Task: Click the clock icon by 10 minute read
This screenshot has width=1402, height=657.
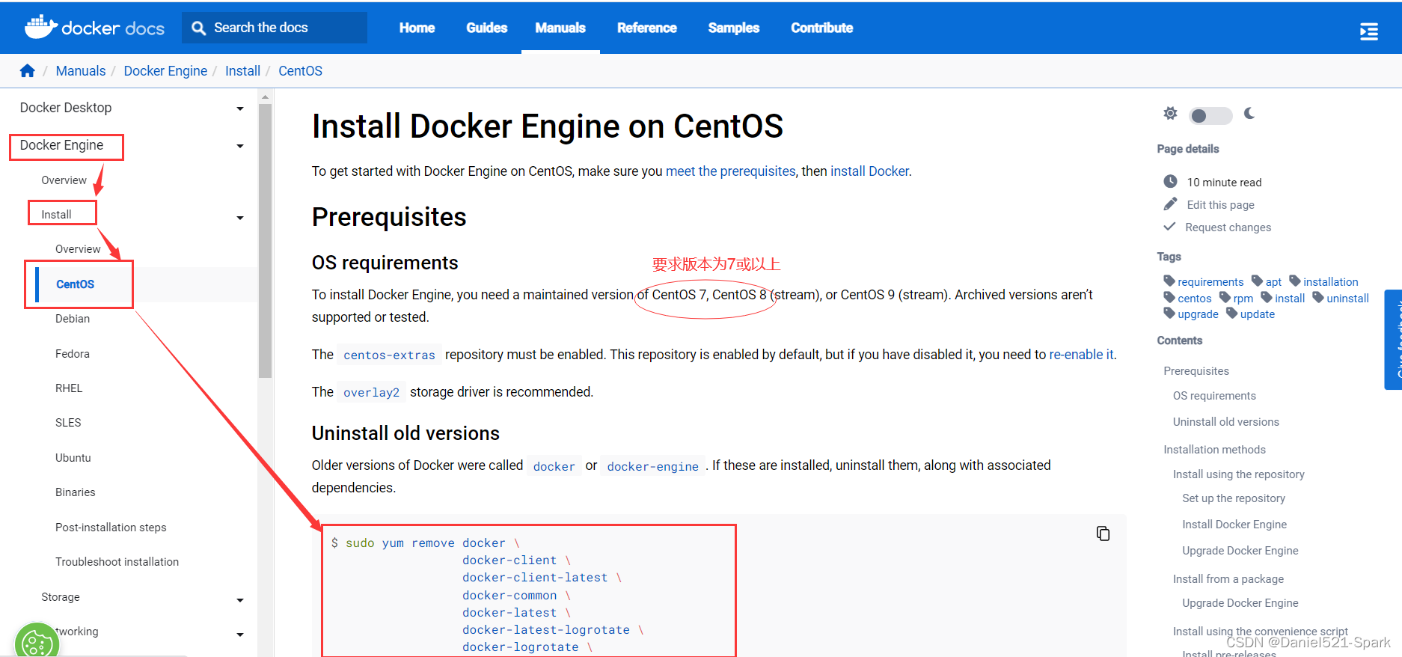Action: (x=1170, y=181)
